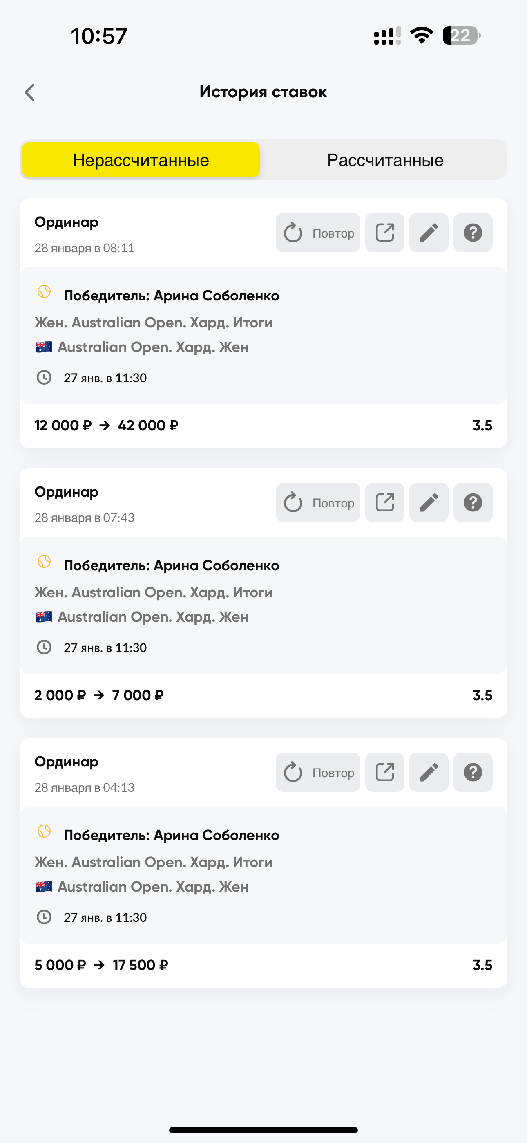The width and height of the screenshot is (527, 1143).
Task: Open share icon for the 04:13 bet
Action: (384, 773)
